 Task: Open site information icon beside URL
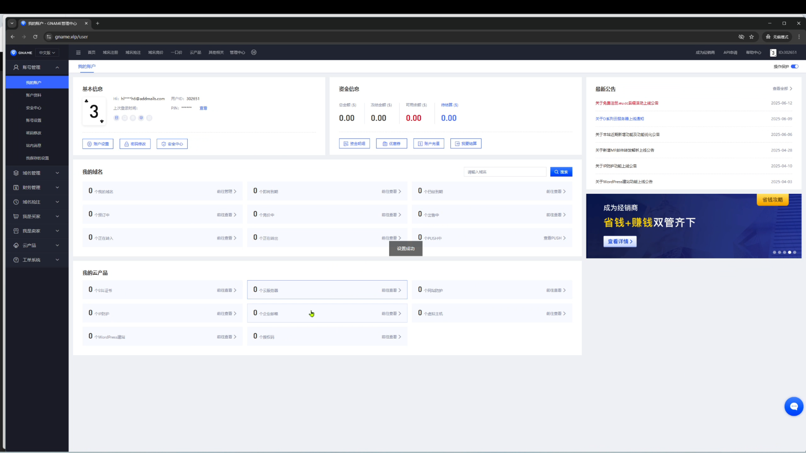point(48,37)
